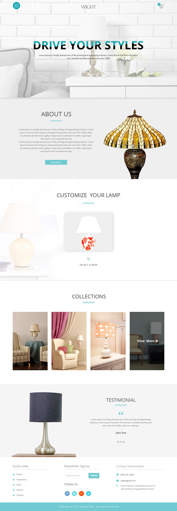177x511 pixels.
Task: Select the first testimonial slider dot
Action: 118,442
